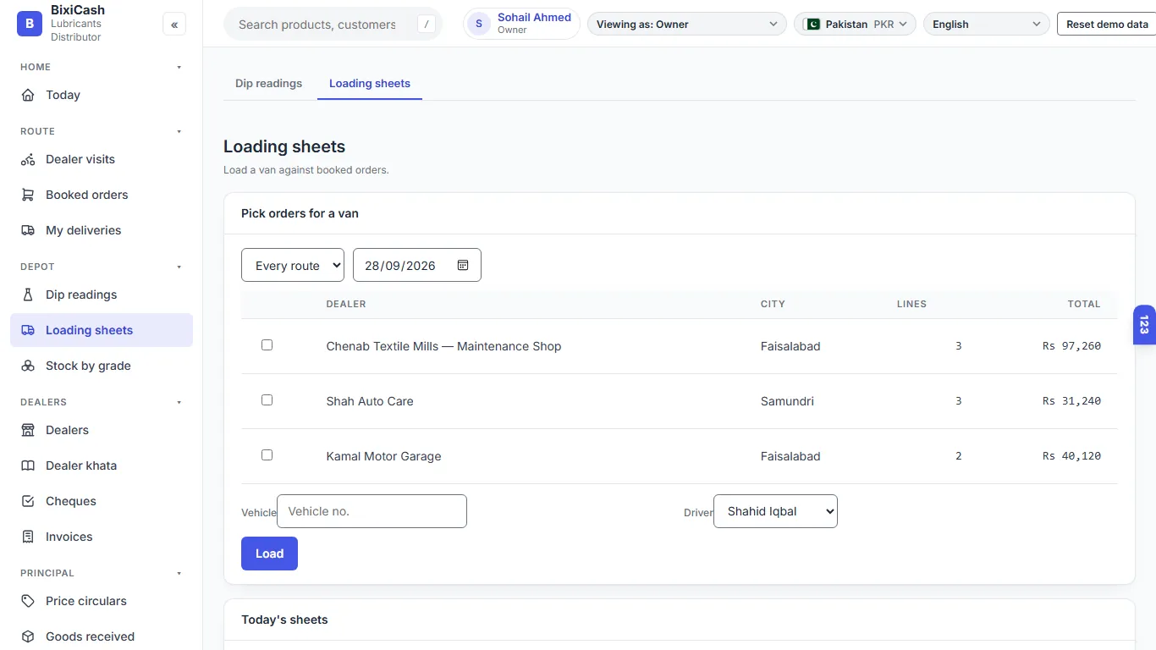
Task: Click the 28/09/2026 date field
Action: coord(417,265)
